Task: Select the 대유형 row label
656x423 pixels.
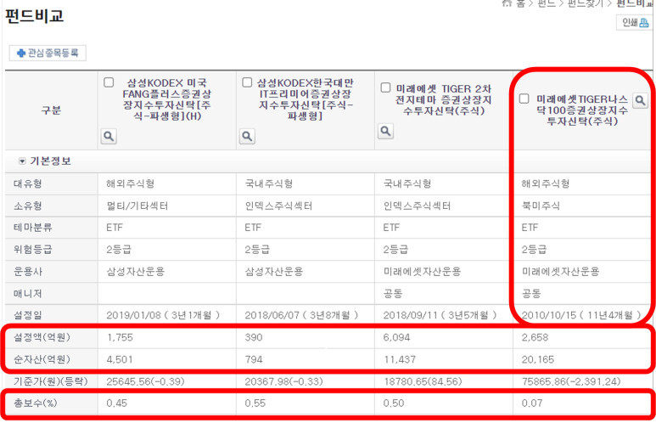Action: 28,183
